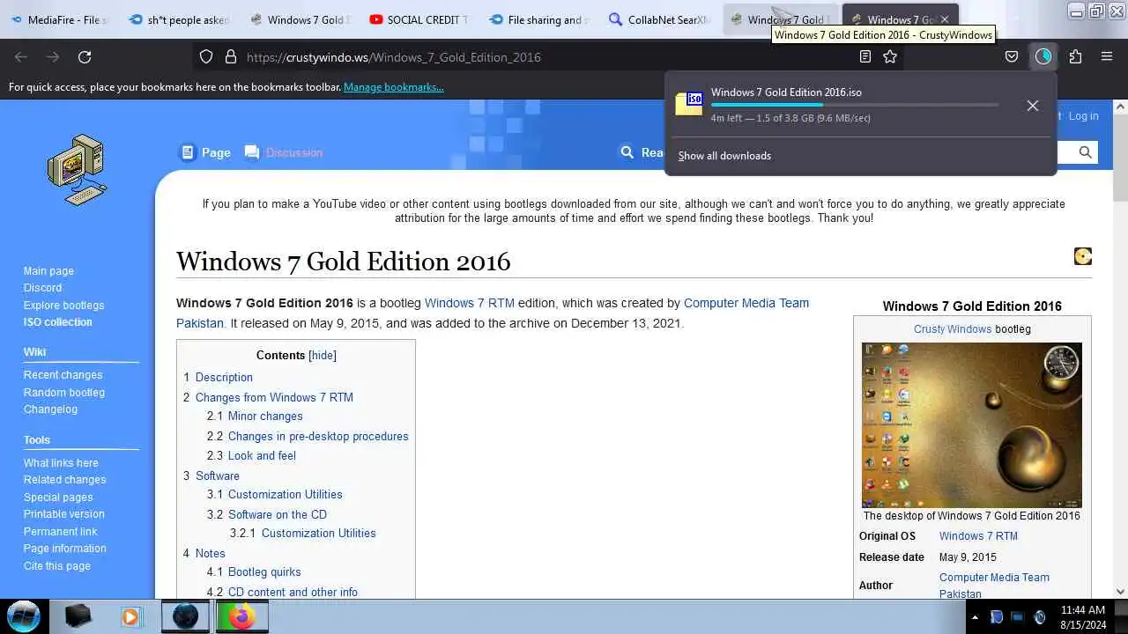This screenshot has width=1128, height=634.
Task: Jump to Bootleg quirks section
Action: [x=264, y=571]
